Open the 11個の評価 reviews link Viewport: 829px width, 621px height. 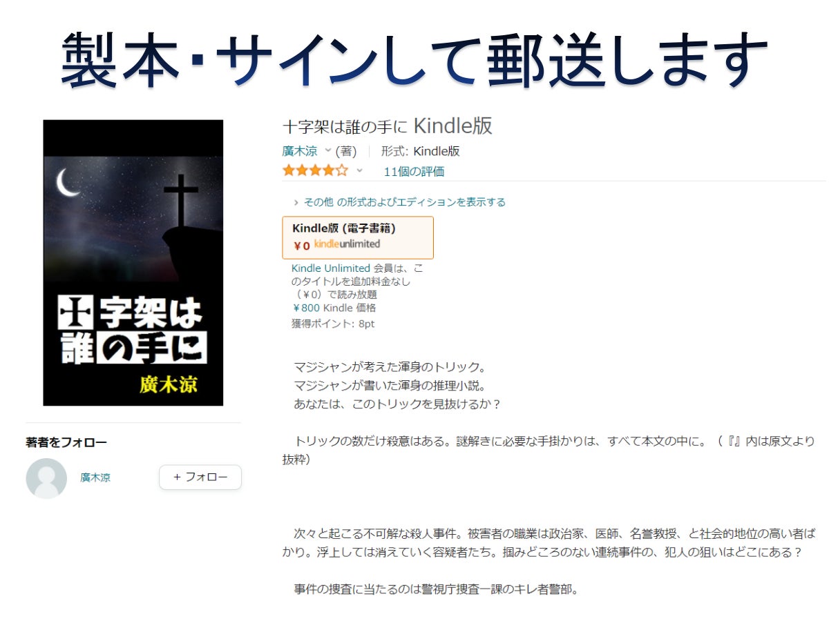pos(414,171)
